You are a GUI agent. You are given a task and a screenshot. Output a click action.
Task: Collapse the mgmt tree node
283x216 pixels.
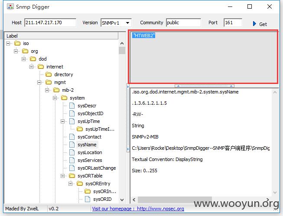pos(39,82)
